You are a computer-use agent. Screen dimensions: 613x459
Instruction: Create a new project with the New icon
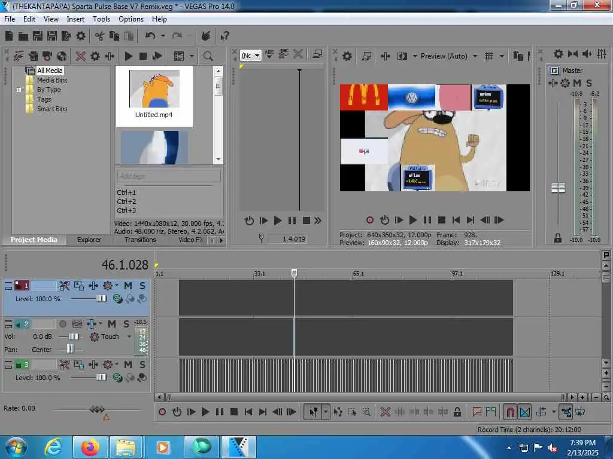click(9, 36)
